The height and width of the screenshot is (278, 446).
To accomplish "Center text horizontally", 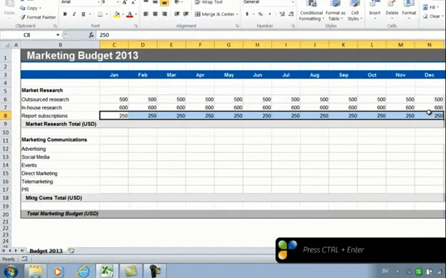I will (155, 14).
